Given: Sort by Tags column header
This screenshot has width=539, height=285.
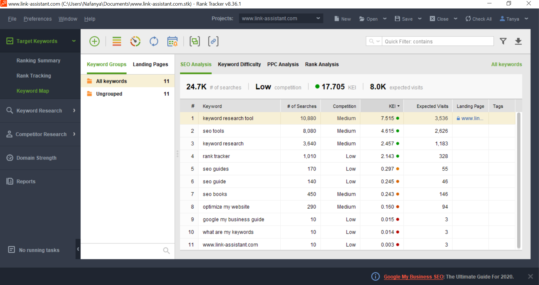Looking at the screenshot, I should click(502, 106).
